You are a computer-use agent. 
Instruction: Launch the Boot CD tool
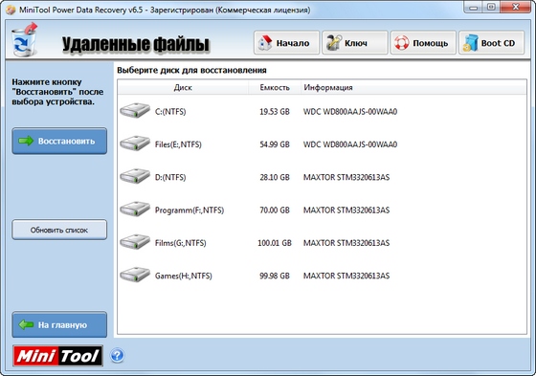coord(492,43)
